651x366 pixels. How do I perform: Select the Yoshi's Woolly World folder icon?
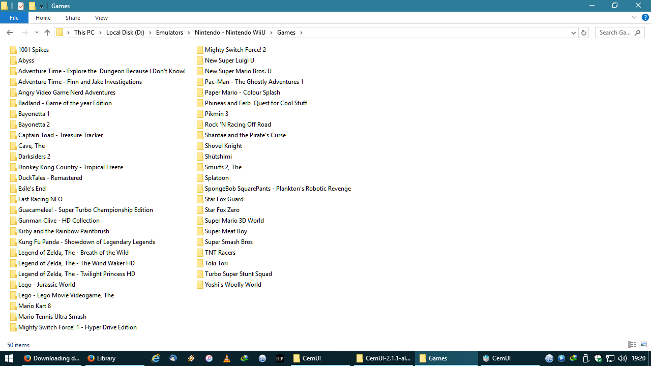pyautogui.click(x=200, y=285)
